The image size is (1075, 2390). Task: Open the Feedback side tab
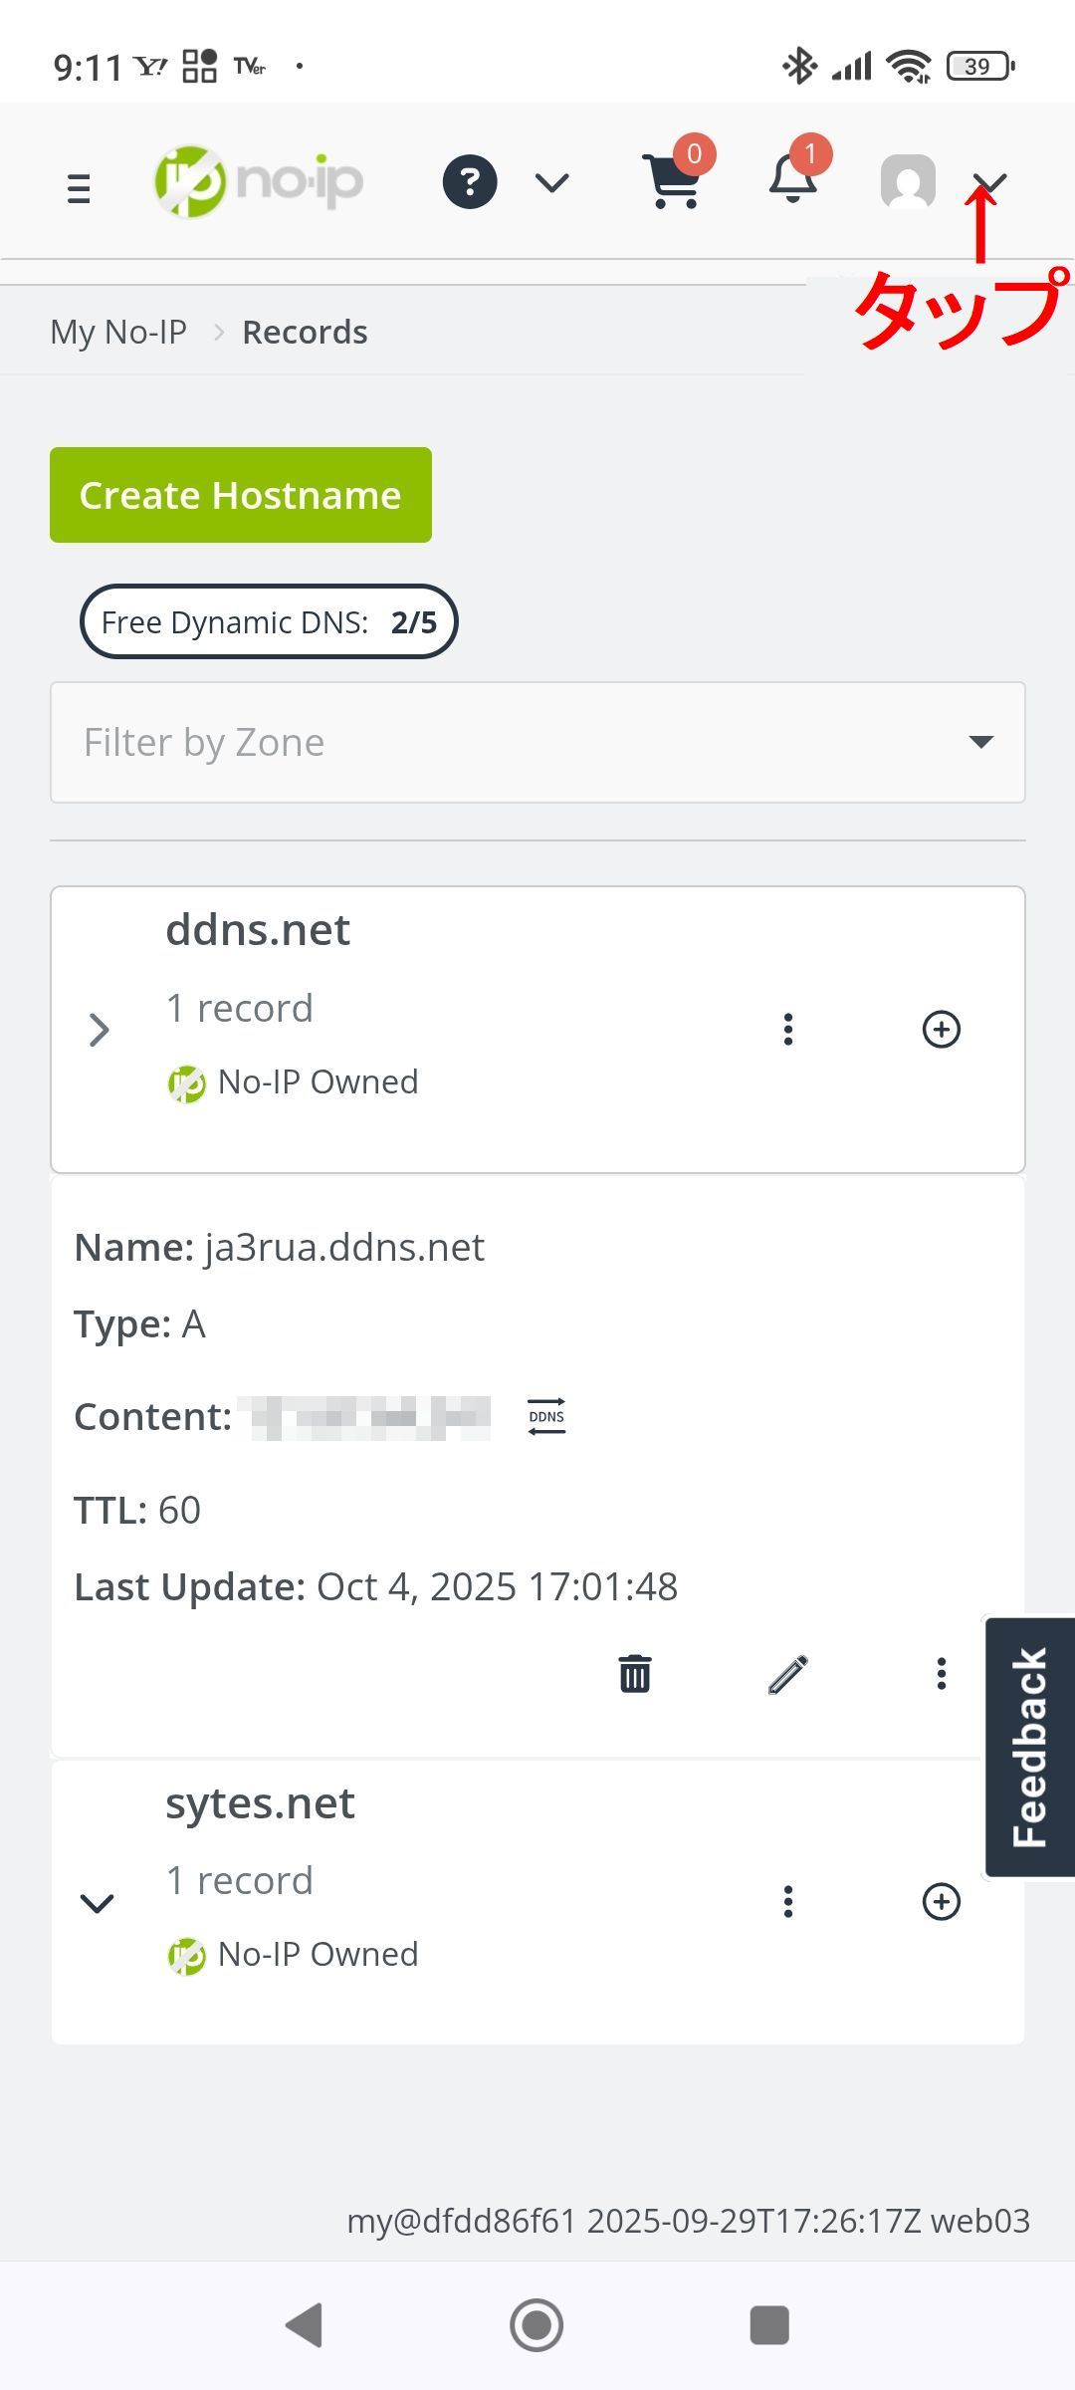click(x=1029, y=1747)
